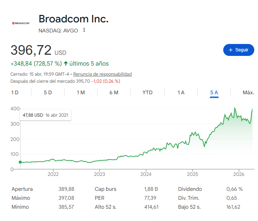Click the 47,88 USD tooltip box
Screen dimensions: 258x221
pyautogui.click(x=45, y=115)
